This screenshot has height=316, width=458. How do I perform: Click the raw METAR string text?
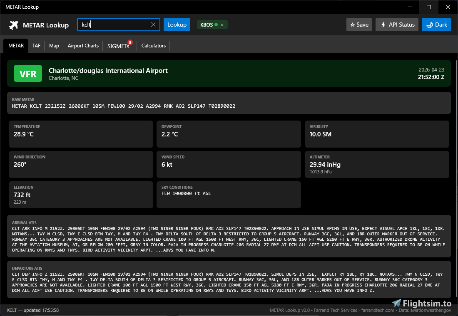[x=124, y=106]
